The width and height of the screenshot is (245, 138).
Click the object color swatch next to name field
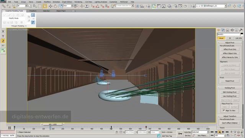pos(242,34)
